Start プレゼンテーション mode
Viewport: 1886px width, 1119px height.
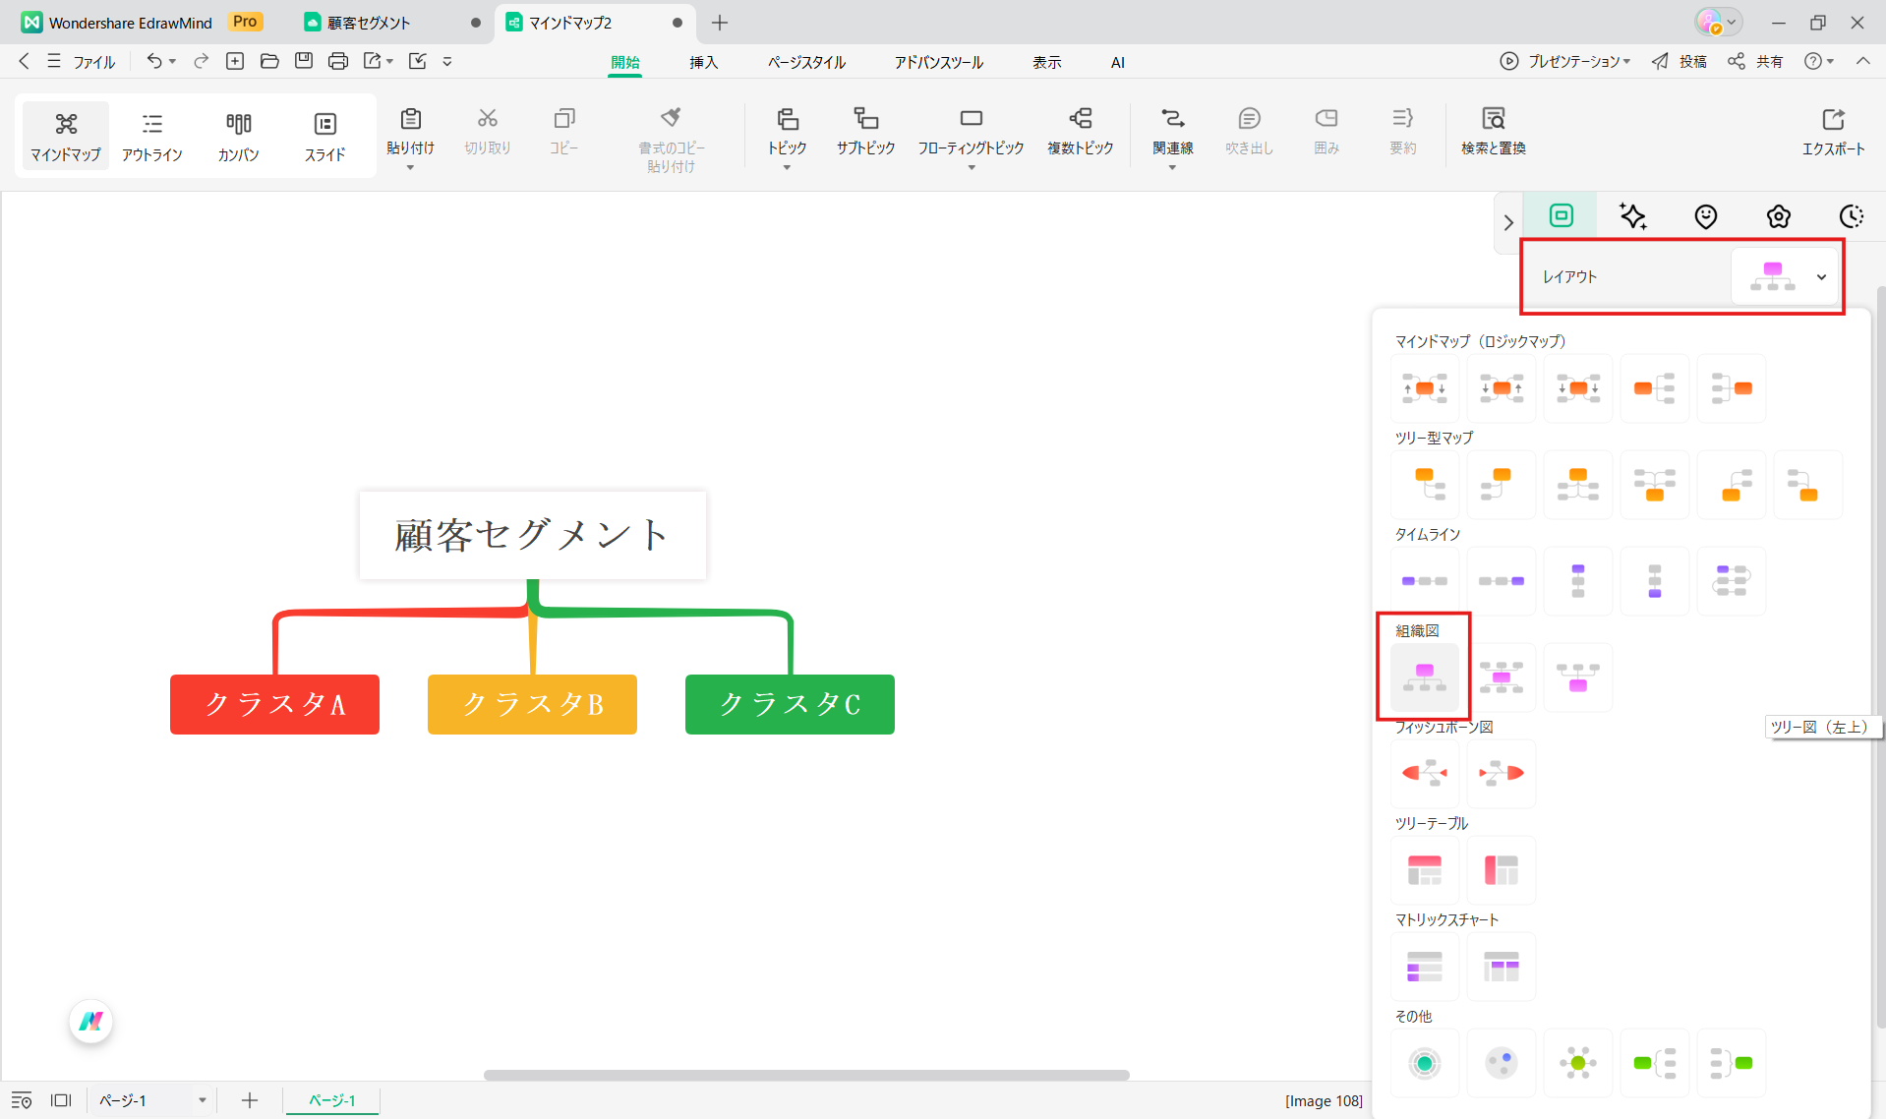tap(1564, 61)
